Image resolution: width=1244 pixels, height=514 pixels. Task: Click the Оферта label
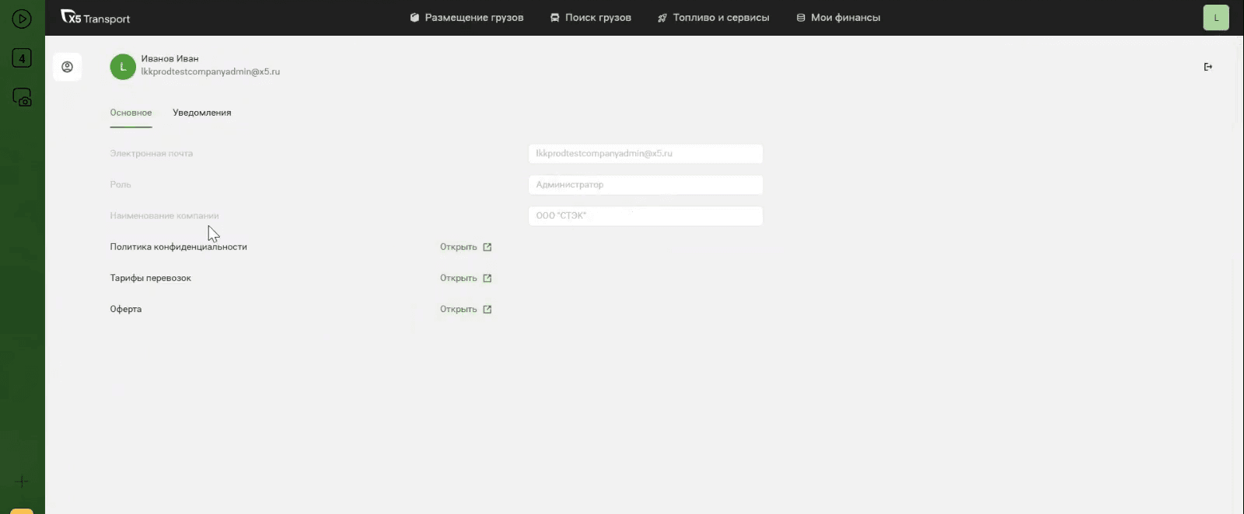[x=126, y=309]
